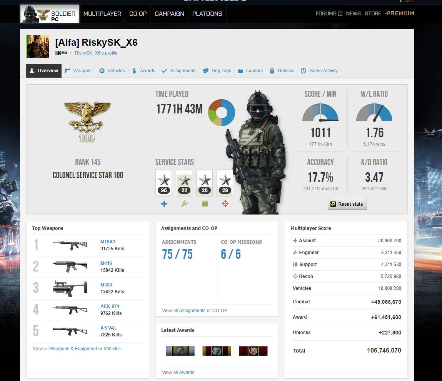Open the Unlocks tab
Viewport: 442px width, 381px height.
click(282, 71)
